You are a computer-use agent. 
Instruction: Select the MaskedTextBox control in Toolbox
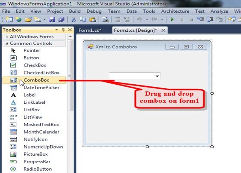coord(34,124)
